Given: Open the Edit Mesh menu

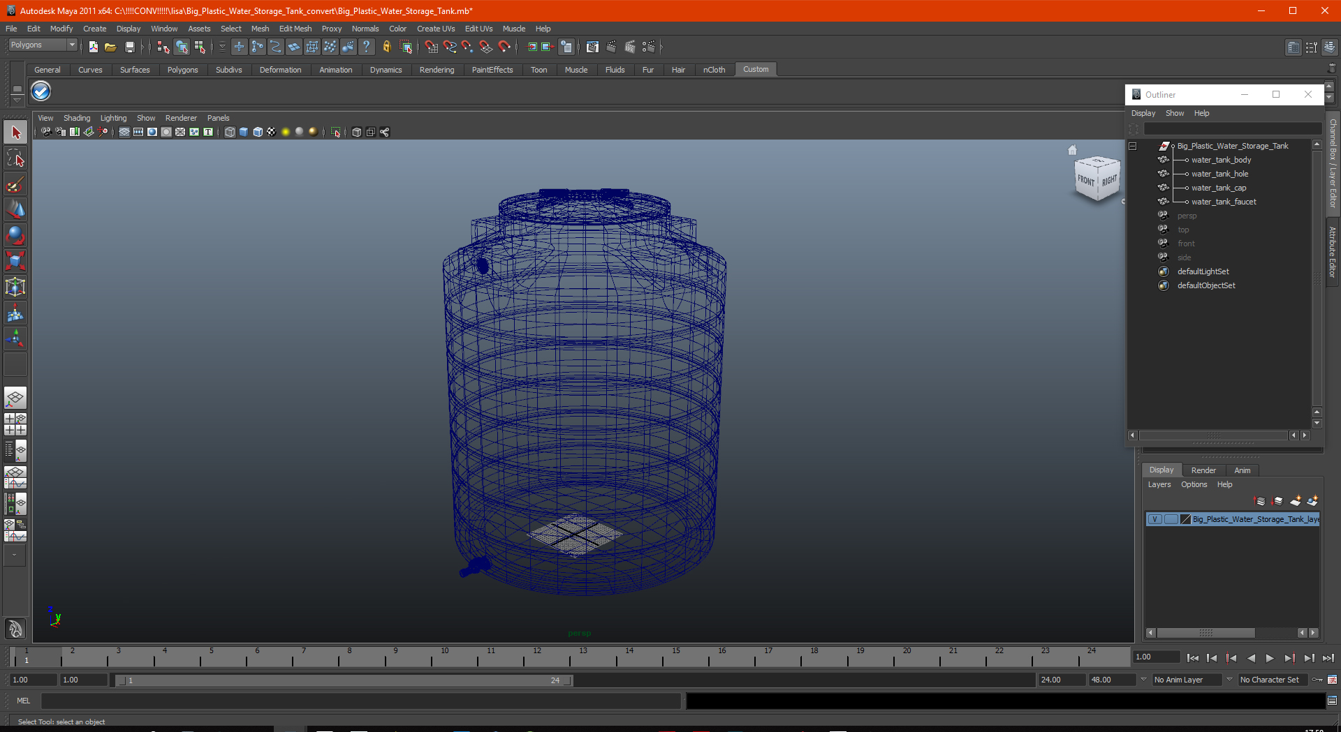Looking at the screenshot, I should (295, 29).
